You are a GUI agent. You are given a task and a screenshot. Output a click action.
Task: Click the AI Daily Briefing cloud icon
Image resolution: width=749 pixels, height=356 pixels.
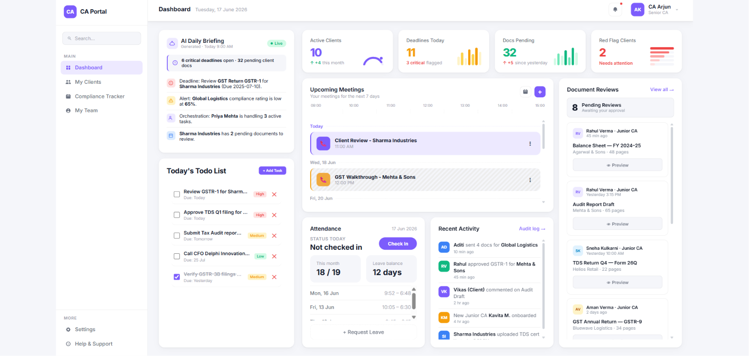[x=172, y=43]
